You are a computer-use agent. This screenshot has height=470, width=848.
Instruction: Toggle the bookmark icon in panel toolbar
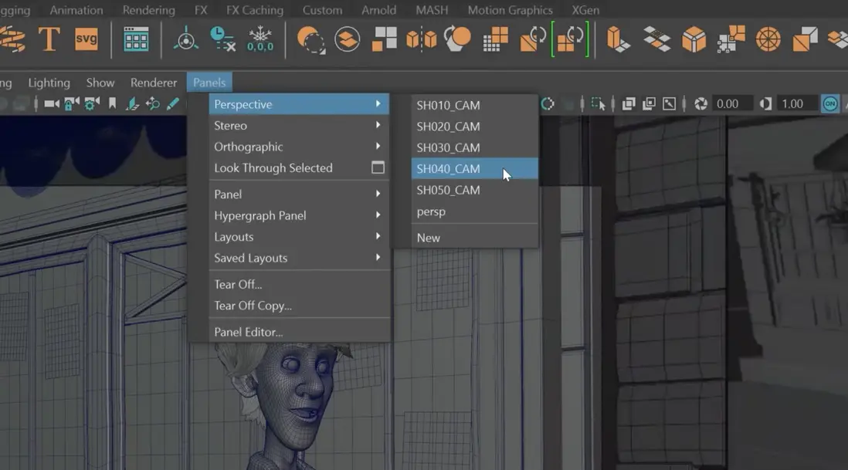click(113, 103)
